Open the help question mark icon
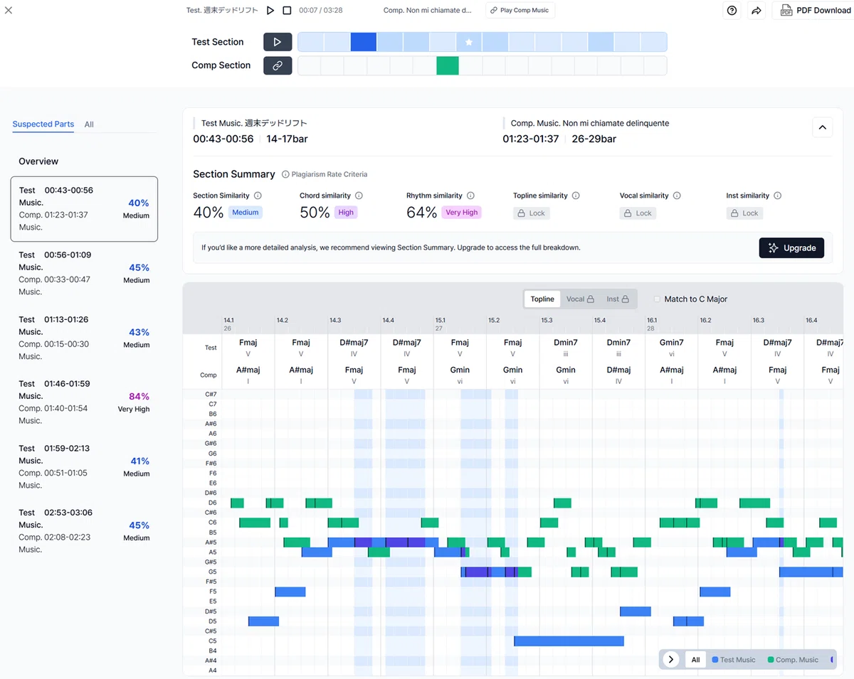This screenshot has width=854, height=679. tap(732, 11)
